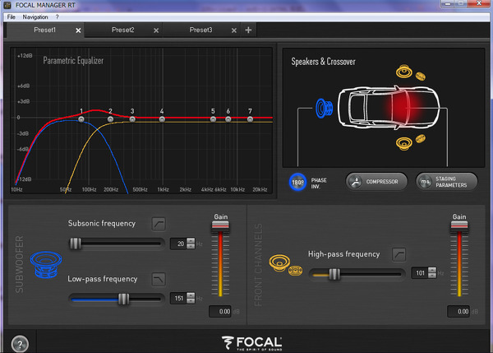Screen dimensions: 493x353
Task: Open the ? help menu
Action: click(57, 17)
